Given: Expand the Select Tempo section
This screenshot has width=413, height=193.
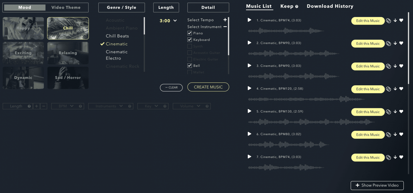Looking at the screenshot, I should 225,20.
